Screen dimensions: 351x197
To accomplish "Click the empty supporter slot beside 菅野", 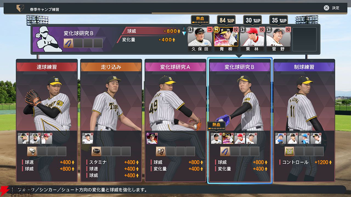I will [x=304, y=39].
